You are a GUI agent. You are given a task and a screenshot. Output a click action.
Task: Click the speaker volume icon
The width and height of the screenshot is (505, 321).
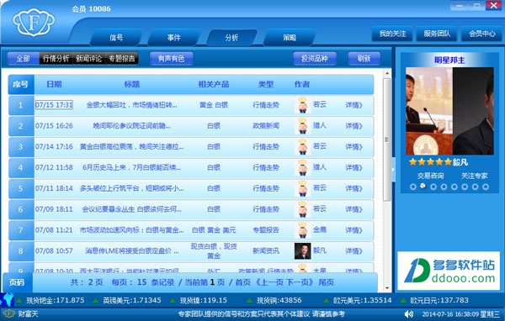408,314
